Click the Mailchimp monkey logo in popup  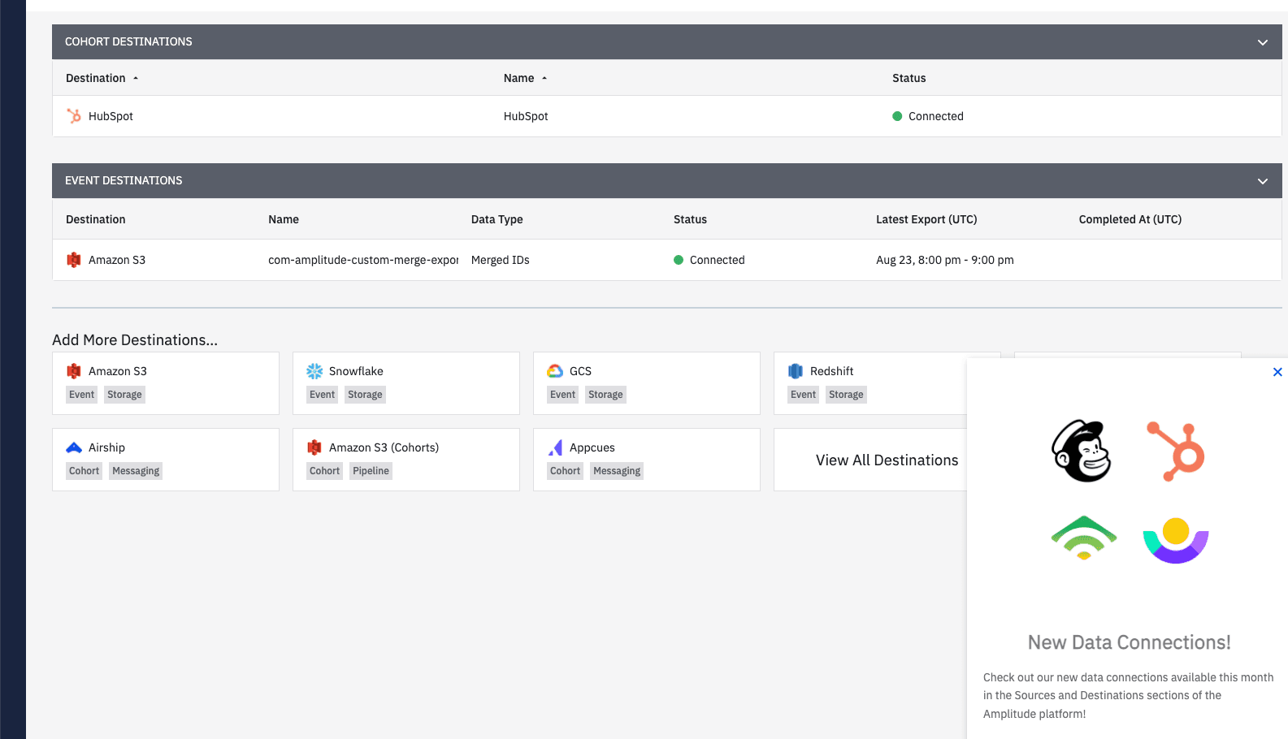click(x=1082, y=452)
